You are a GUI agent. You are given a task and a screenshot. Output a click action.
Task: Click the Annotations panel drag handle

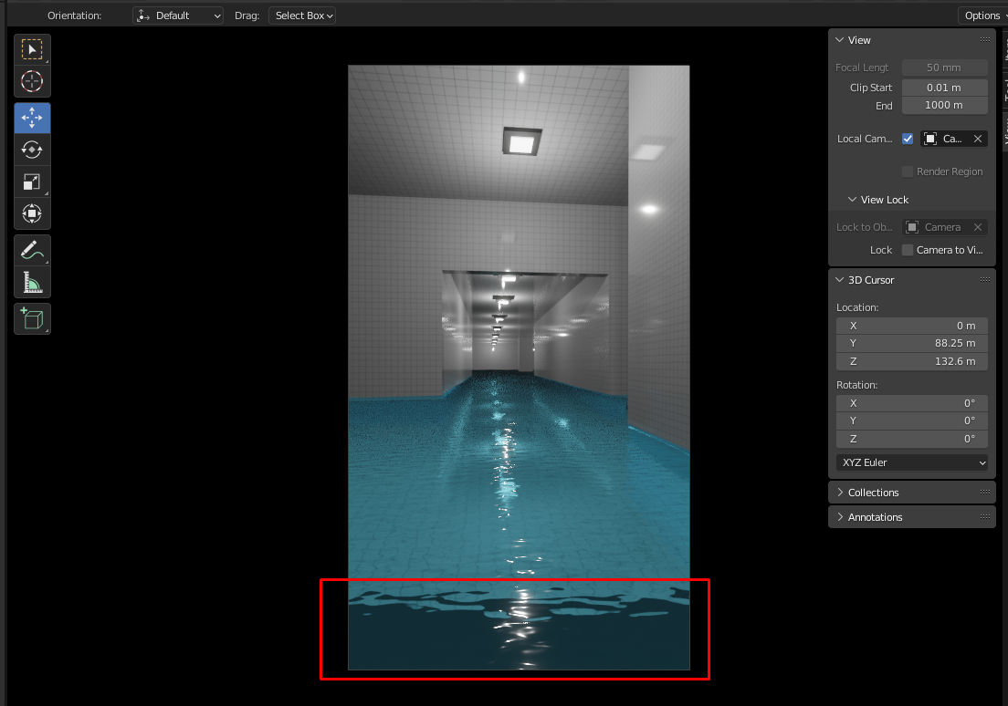click(x=985, y=516)
